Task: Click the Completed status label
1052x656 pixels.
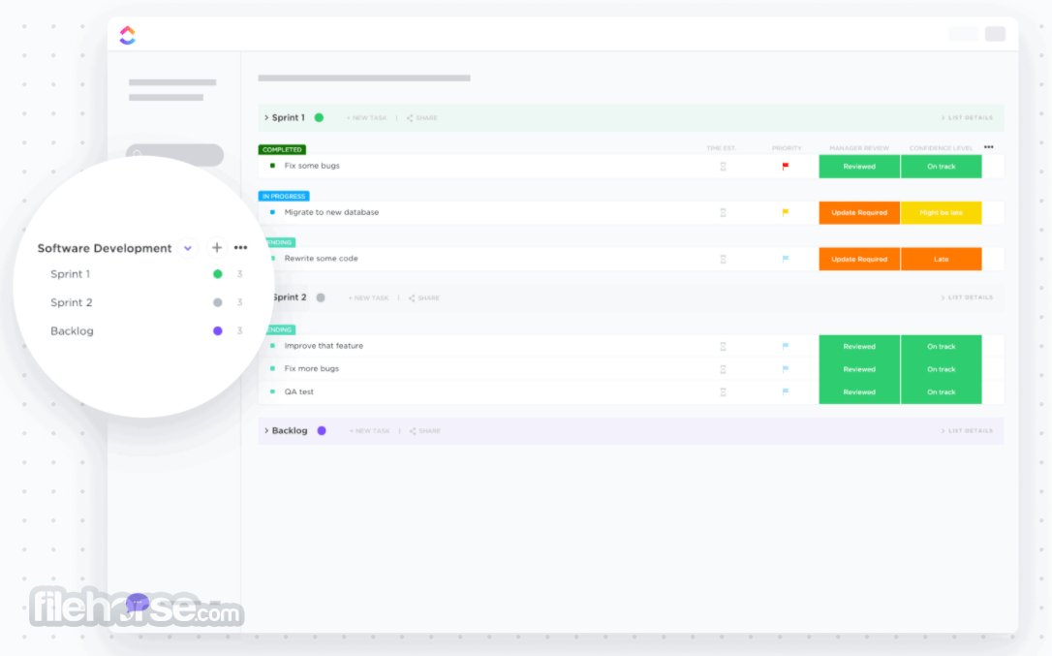Action: pos(282,150)
